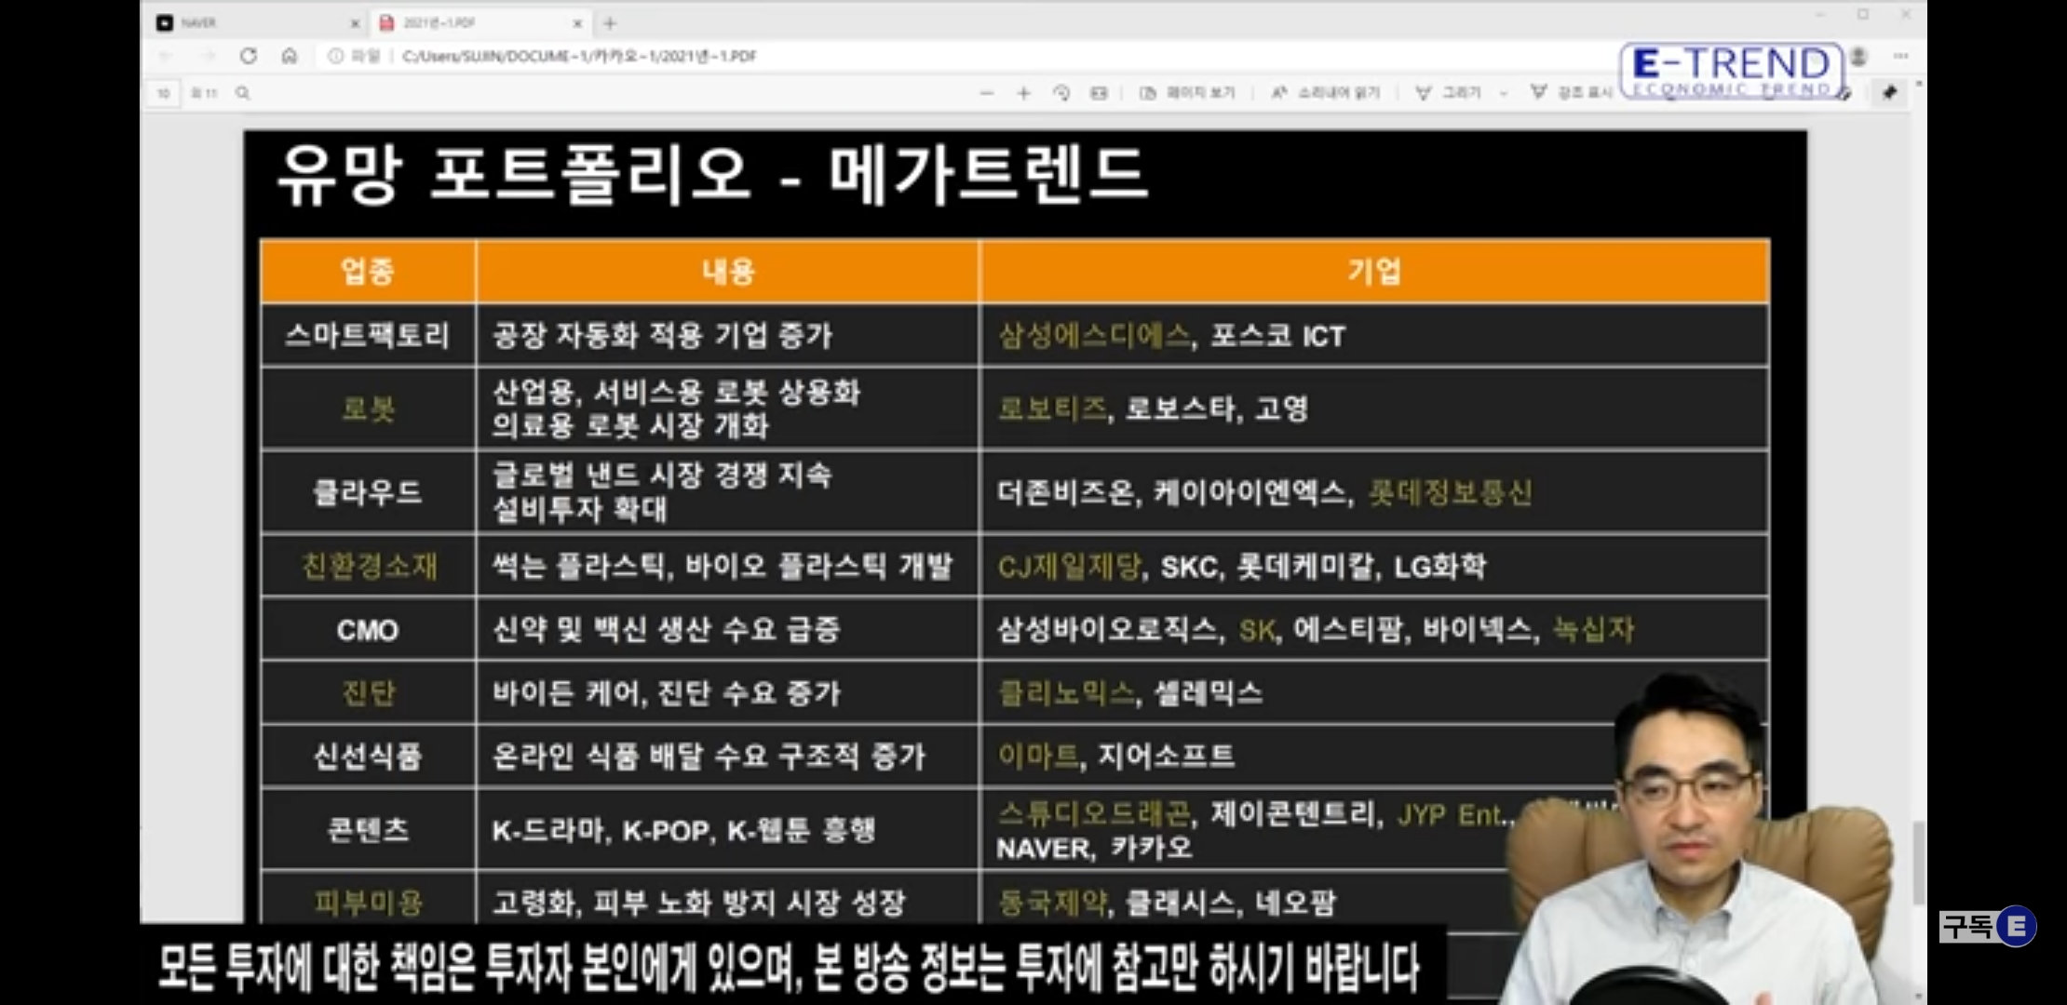Click the 포스코 ICT company name

(1277, 335)
